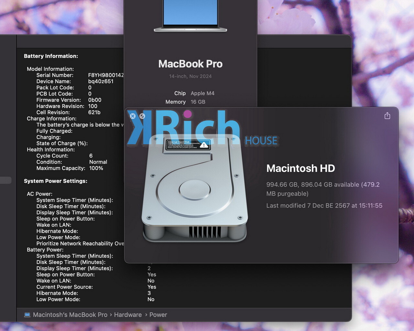Viewport: 414px width, 331px height.
Task: Click the "Fully Charged:" label
Action: click(x=54, y=131)
